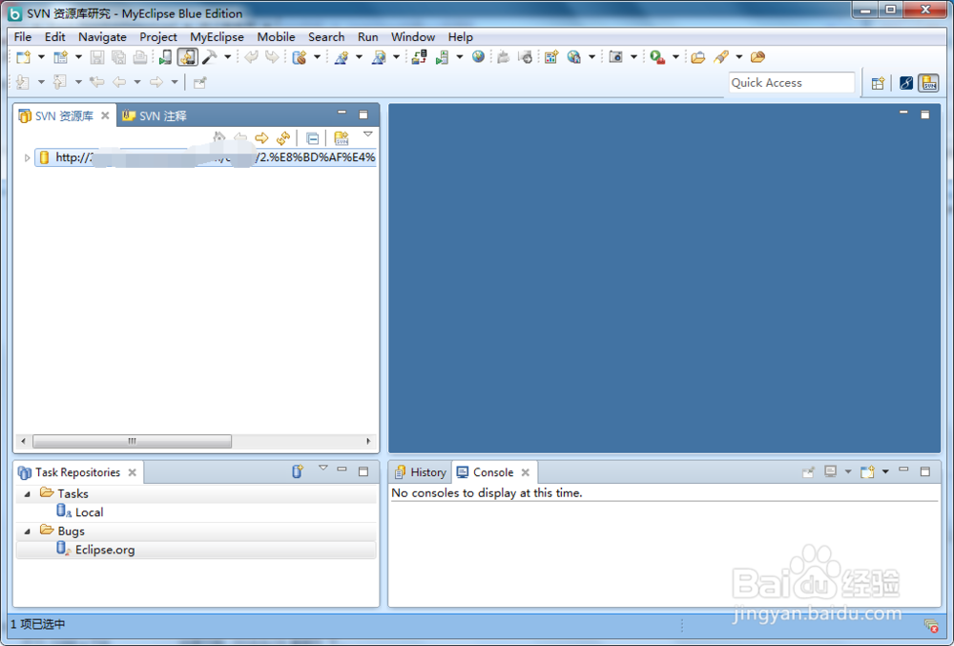954x646 pixels.
Task: Close the Console tab
Action: click(x=525, y=472)
